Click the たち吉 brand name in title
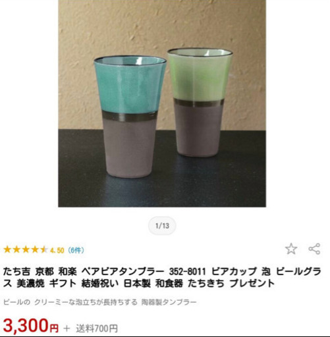 click(16, 272)
